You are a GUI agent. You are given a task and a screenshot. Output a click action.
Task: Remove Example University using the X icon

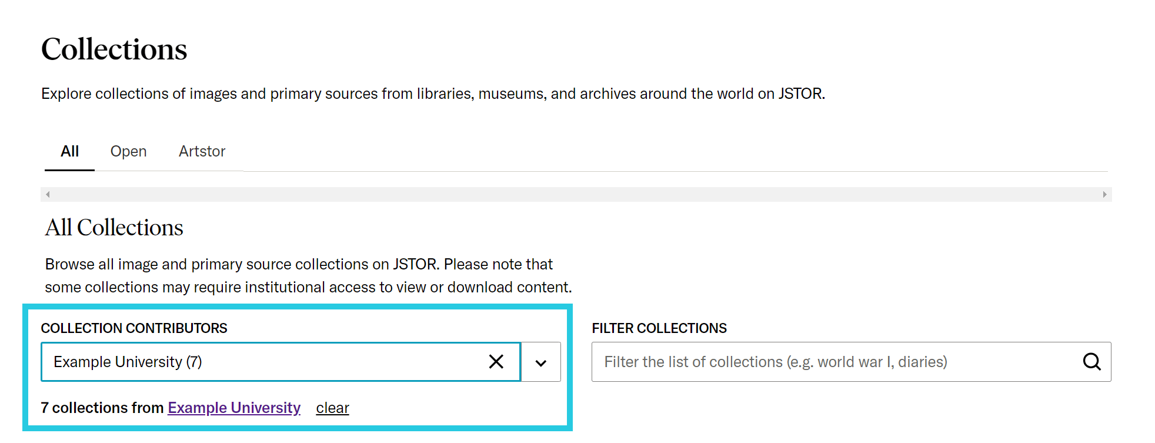click(x=496, y=362)
